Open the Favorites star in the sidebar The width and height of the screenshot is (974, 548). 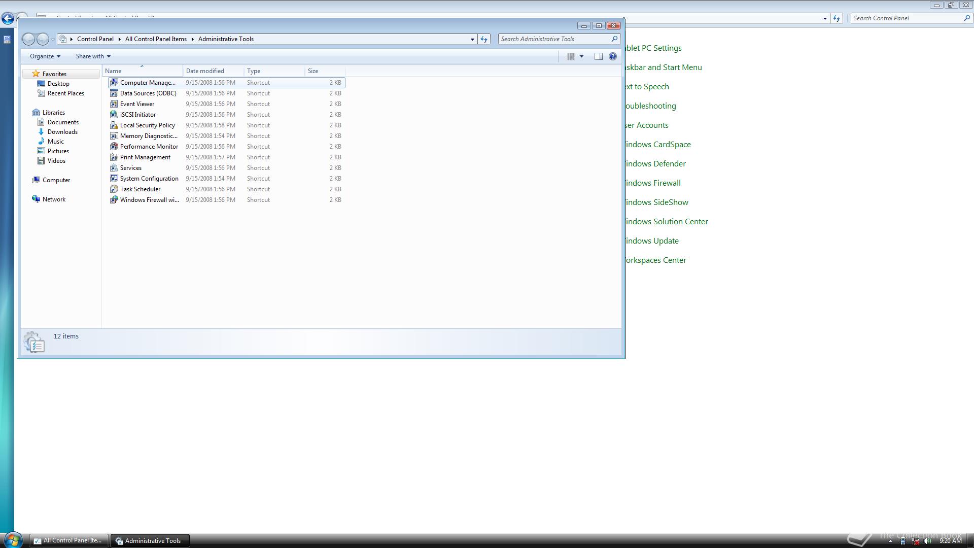coord(36,74)
